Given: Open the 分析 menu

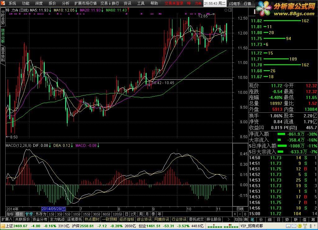Looking at the screenshot, I should [x=66, y=3].
